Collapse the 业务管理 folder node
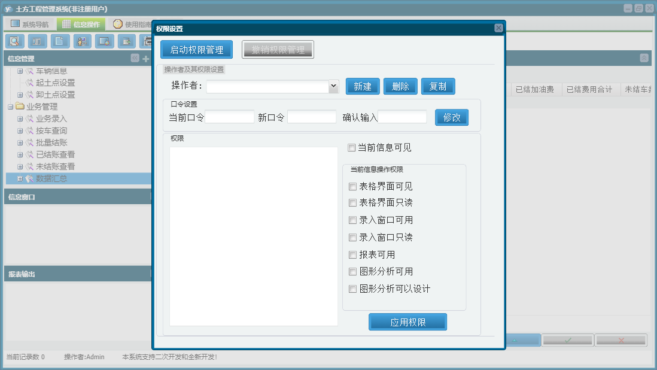 click(11, 107)
